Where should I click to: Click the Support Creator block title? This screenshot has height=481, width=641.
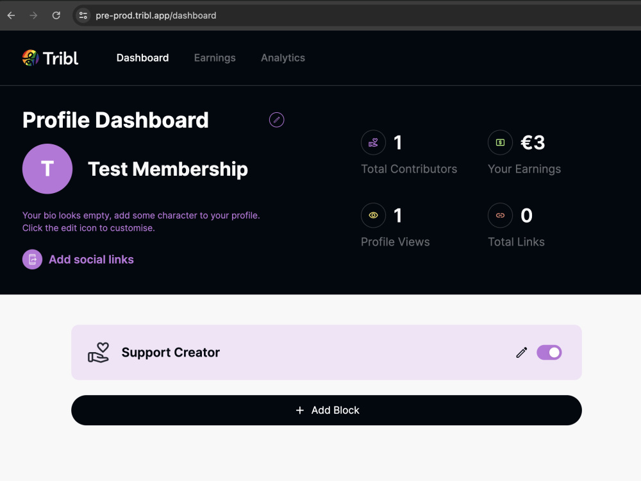[x=171, y=353]
